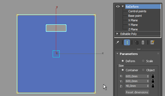This screenshot has height=96, width=165.
Task: Collapse the Parameters rollout
Action: pyautogui.click(x=117, y=54)
